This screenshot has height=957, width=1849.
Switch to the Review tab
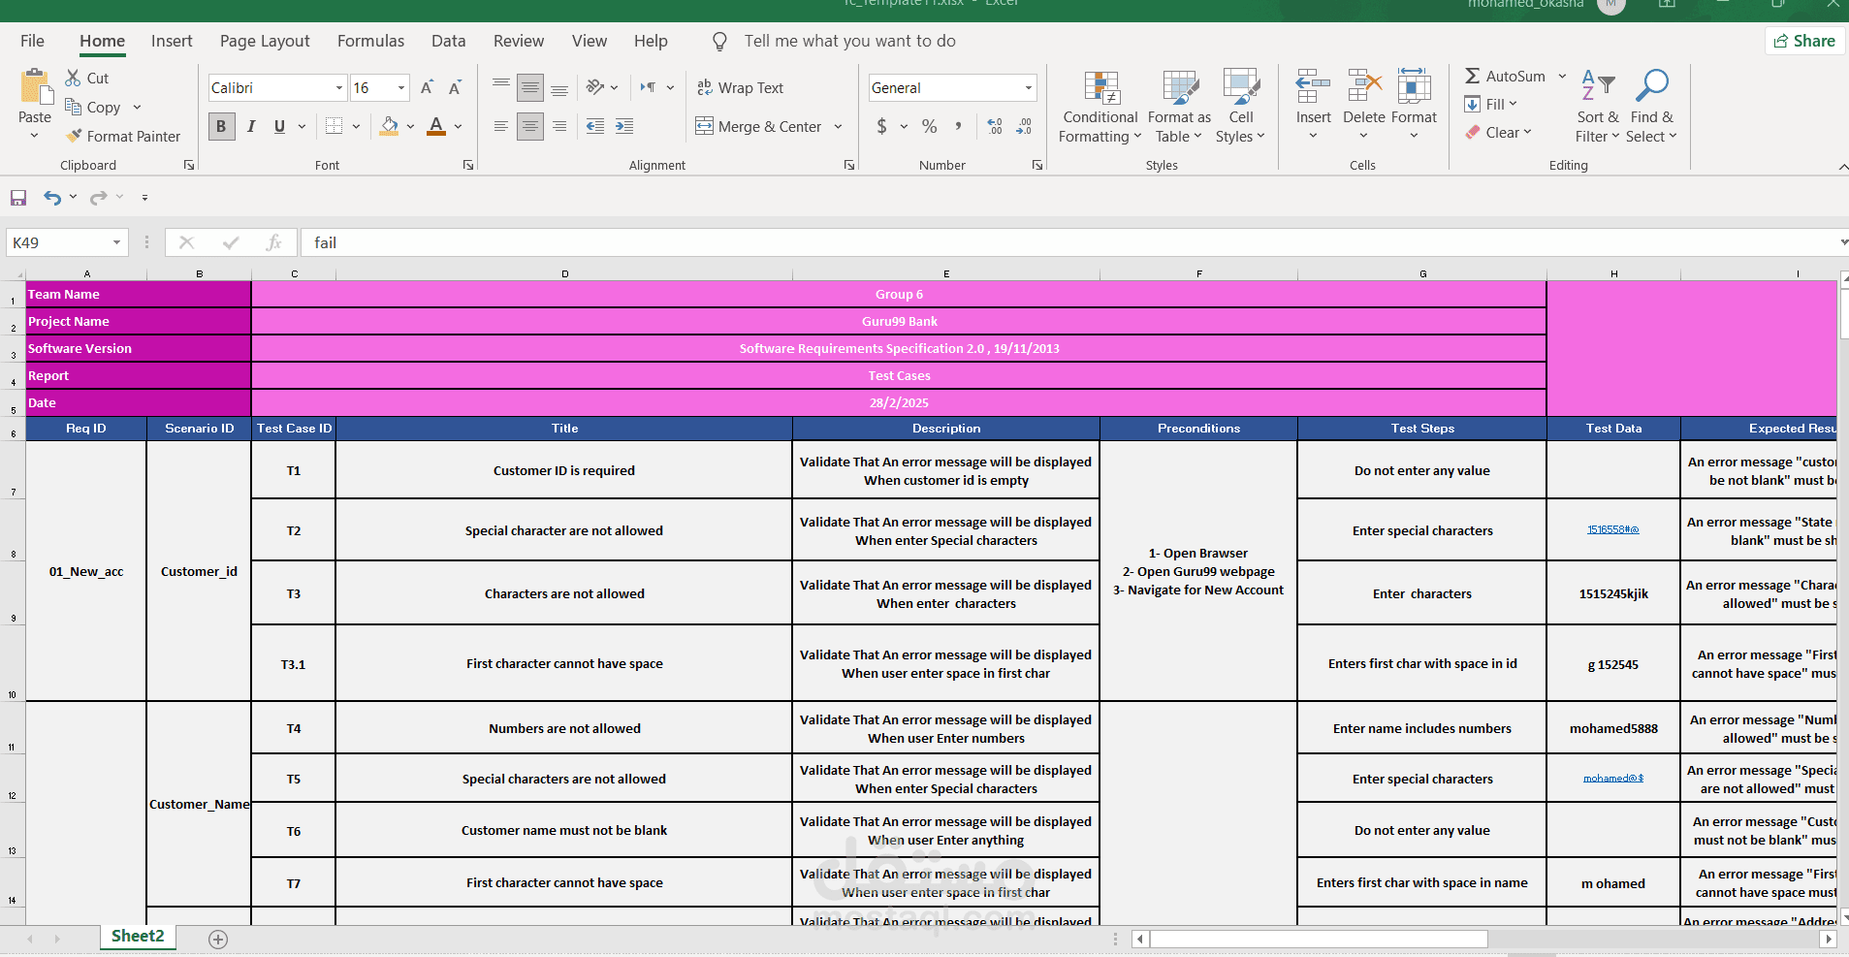519,41
